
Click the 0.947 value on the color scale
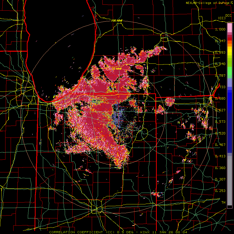click(x=220, y=41)
